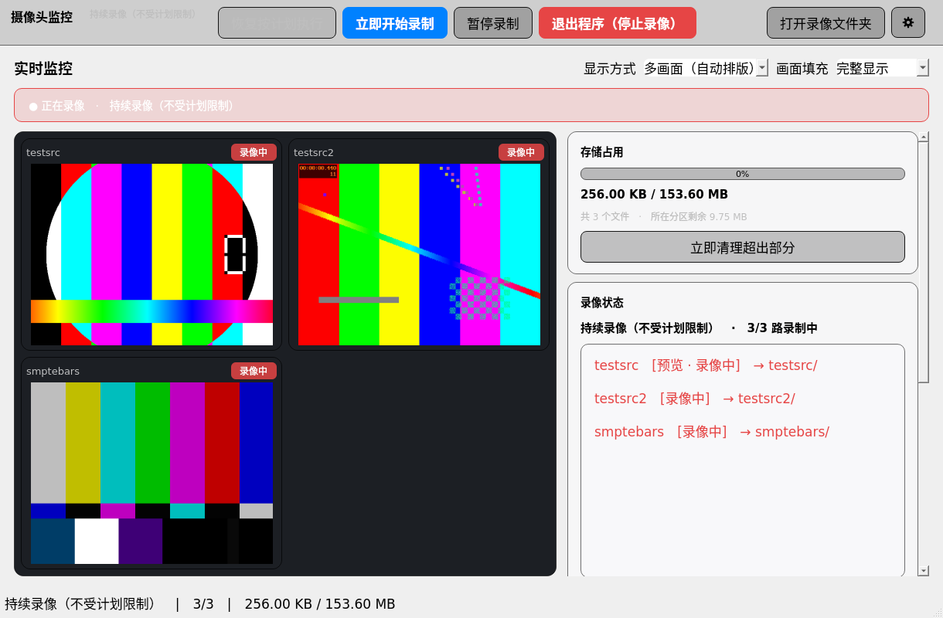The height and width of the screenshot is (618, 943).
Task: Click '共 3 个文件' text
Action: pyautogui.click(x=605, y=217)
